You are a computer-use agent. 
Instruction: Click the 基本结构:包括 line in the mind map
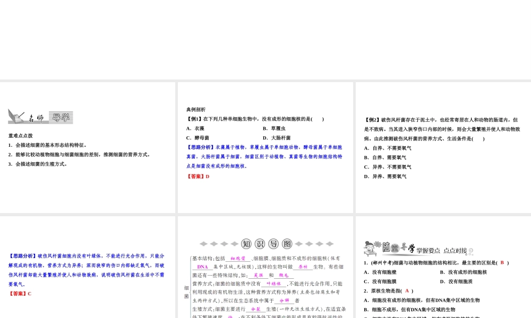pos(266,259)
